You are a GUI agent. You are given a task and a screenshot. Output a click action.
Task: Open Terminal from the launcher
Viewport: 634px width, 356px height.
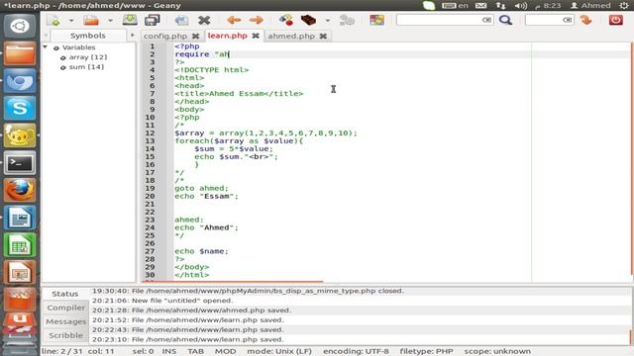coord(20,162)
